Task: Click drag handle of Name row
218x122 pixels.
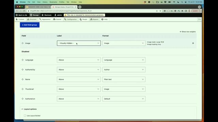Action: point(23,79)
